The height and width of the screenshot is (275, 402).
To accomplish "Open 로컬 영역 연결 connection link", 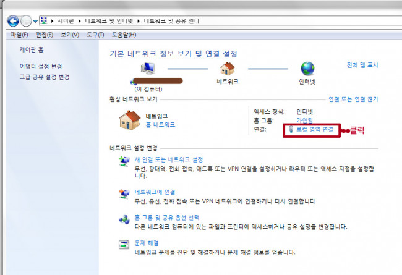I will click(315, 129).
